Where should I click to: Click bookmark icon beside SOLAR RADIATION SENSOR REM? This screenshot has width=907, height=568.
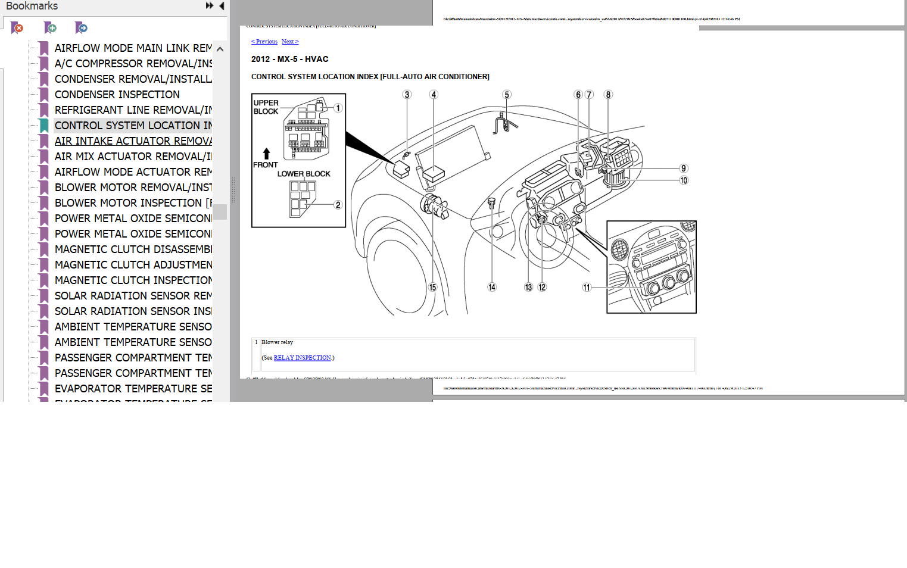coord(43,296)
